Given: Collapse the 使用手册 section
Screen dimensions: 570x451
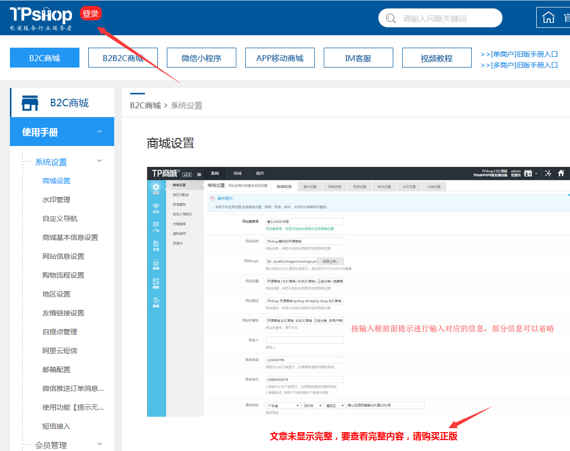Looking at the screenshot, I should [99, 132].
